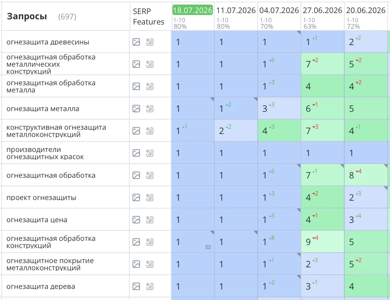Image resolution: width=390 pixels, height=300 pixels.
Task: Click image icon for огнезащита дерева
Action: (136, 286)
